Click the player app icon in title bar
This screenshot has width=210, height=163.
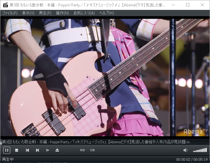click(x=5, y=5)
